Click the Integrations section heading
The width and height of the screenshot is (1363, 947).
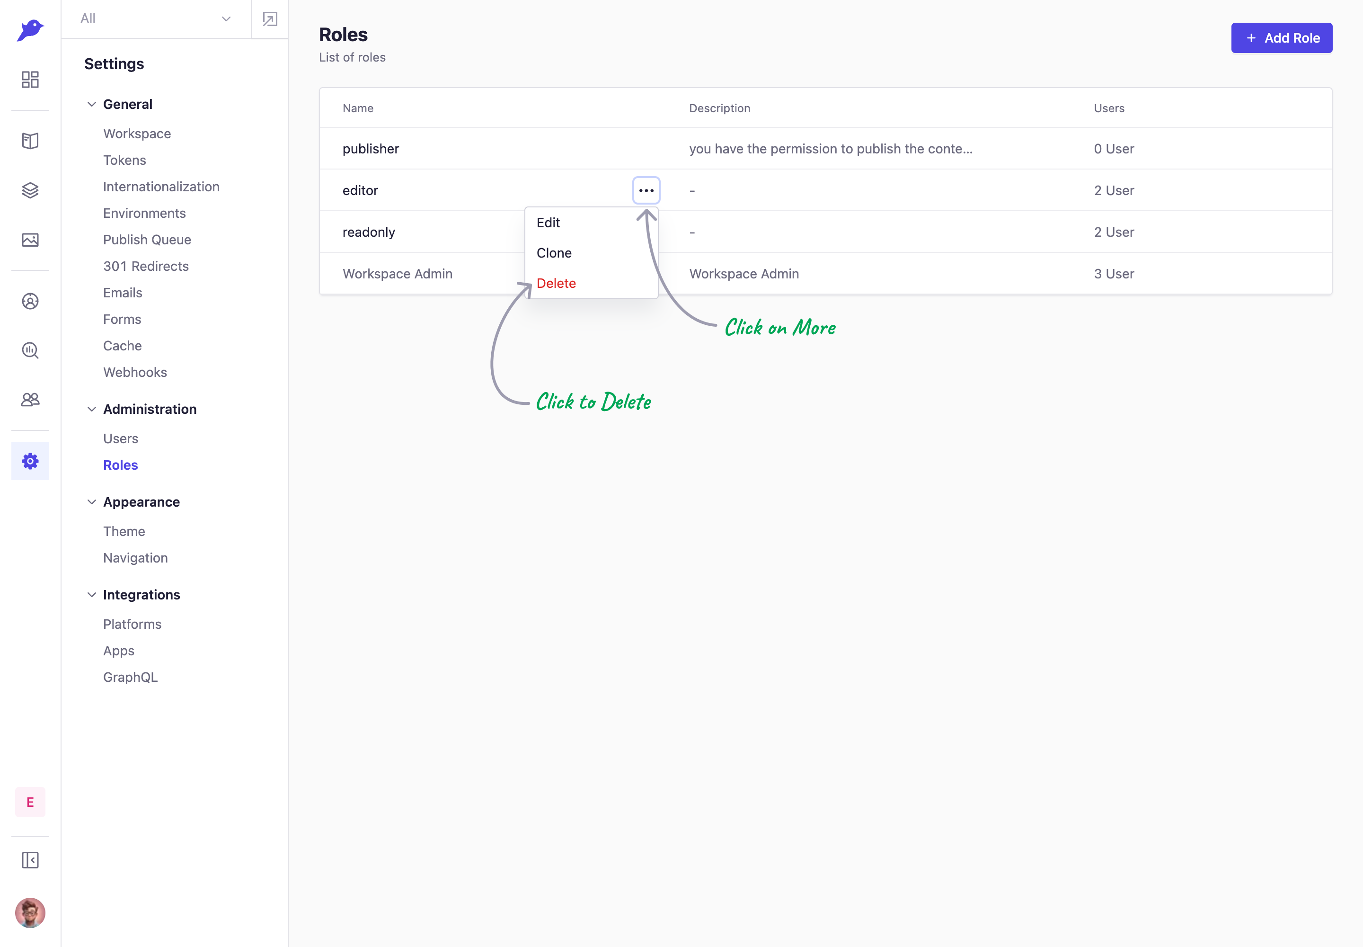(141, 595)
